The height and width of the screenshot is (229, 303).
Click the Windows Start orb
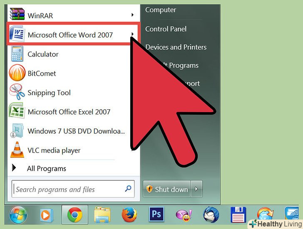pos(18,215)
